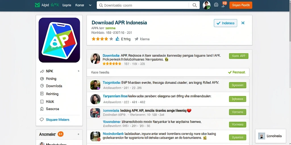The width and height of the screenshot is (291, 145).
Task: Open notifications with the orange badge
Action: click(x=224, y=4)
